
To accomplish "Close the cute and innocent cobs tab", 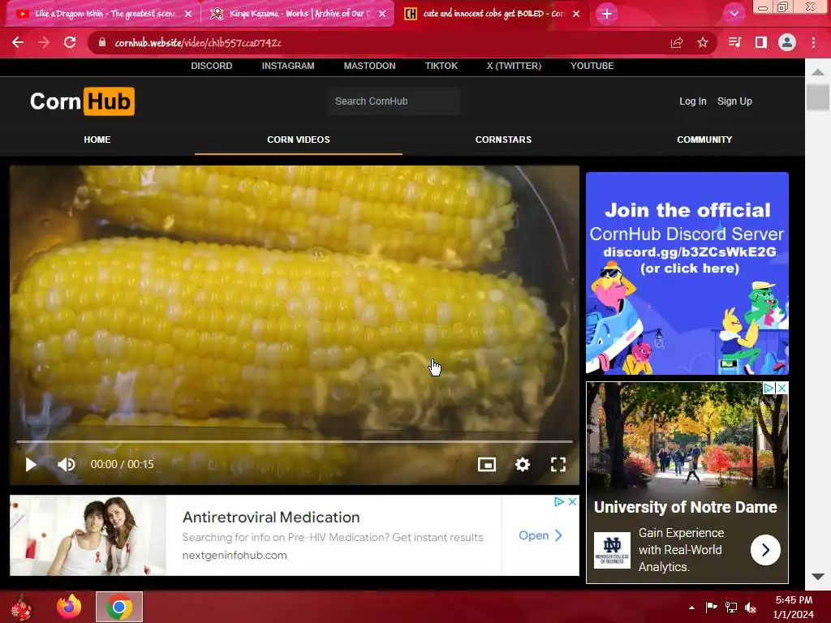I will pos(576,14).
